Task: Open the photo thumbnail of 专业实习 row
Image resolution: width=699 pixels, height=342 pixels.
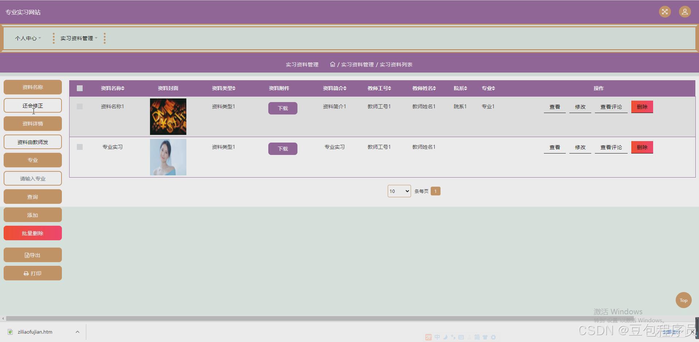Action: (x=168, y=157)
